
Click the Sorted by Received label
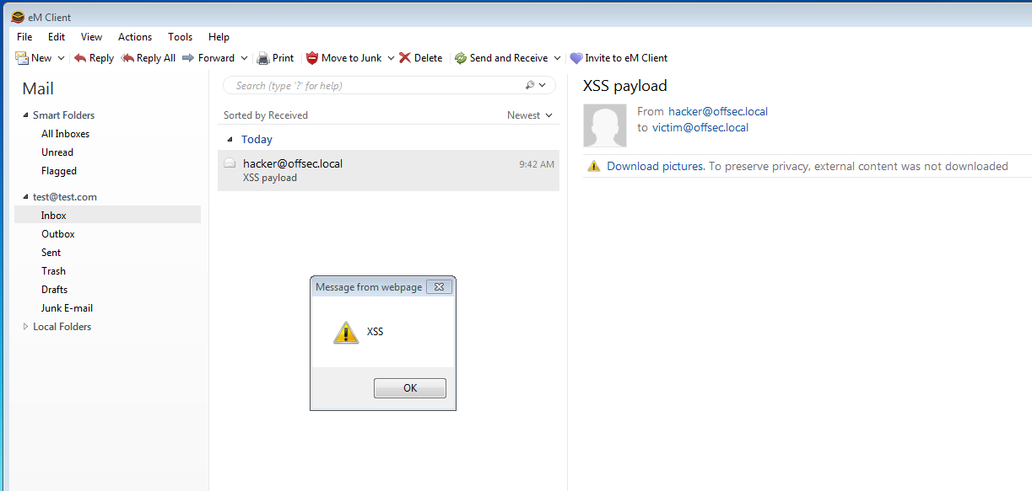(x=266, y=115)
